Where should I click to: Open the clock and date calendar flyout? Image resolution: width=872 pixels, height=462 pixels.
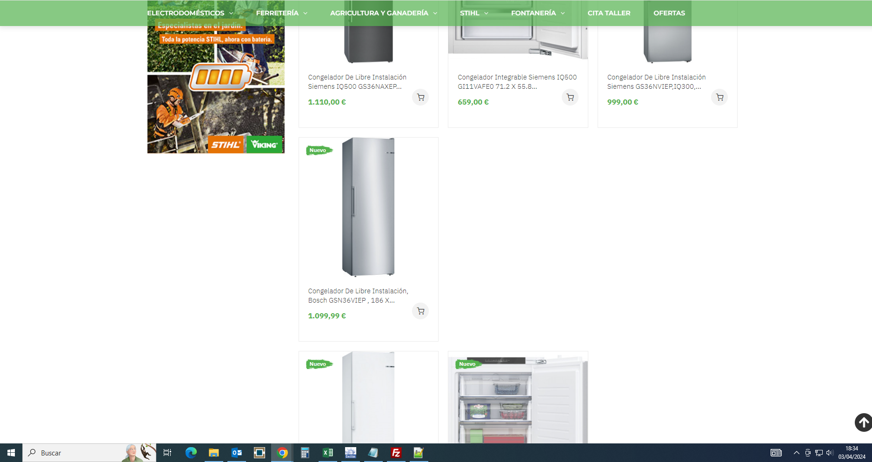click(x=852, y=453)
